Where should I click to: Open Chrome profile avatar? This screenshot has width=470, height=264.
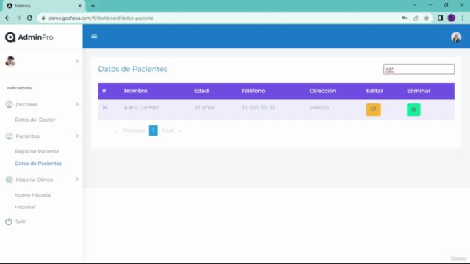click(451, 18)
